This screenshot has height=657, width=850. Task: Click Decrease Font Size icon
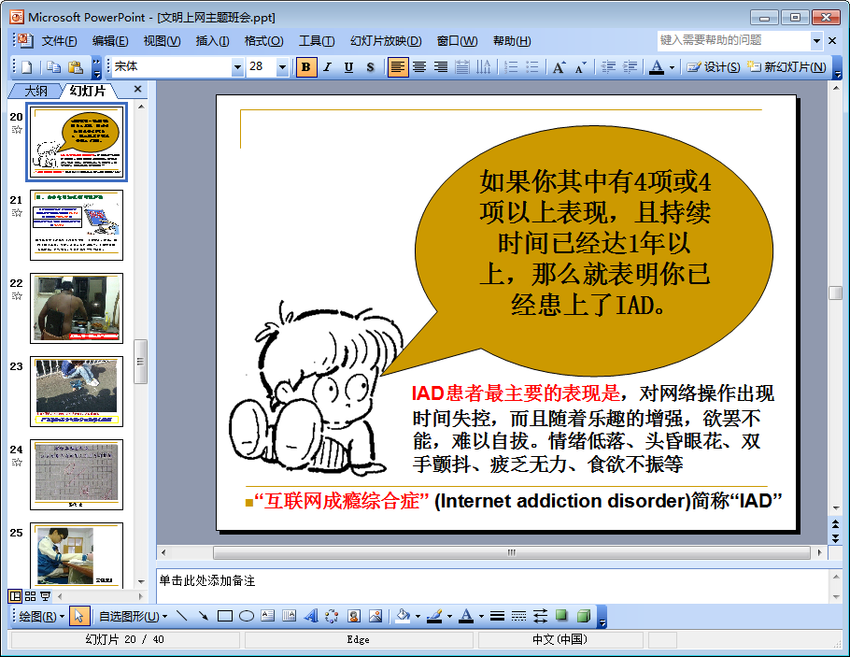581,67
